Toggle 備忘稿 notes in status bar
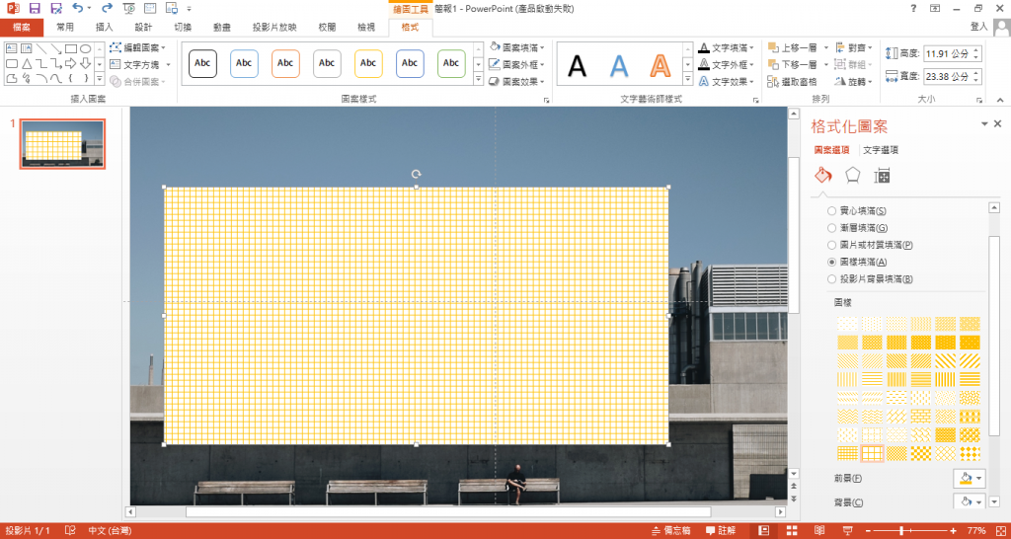Viewport: 1011px width, 539px height. click(x=671, y=531)
